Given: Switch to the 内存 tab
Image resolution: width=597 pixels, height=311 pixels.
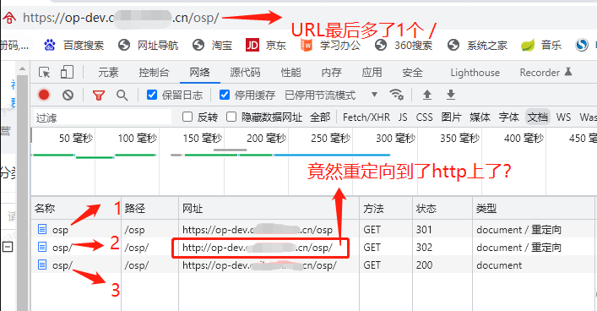Looking at the screenshot, I should (x=331, y=73).
